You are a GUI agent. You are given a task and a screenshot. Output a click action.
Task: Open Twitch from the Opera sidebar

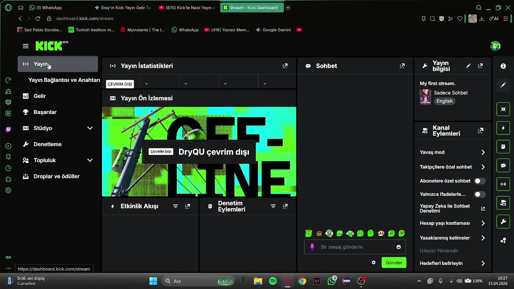[x=8, y=130]
